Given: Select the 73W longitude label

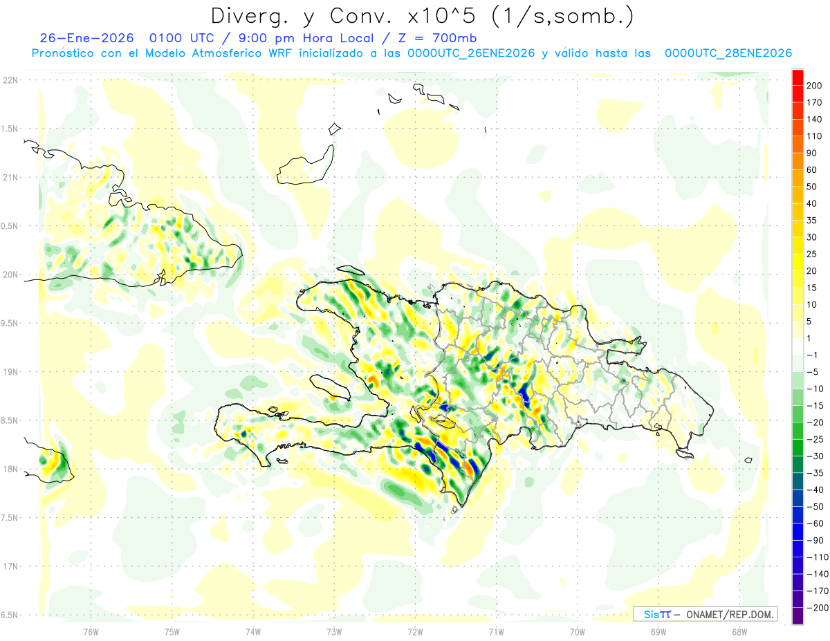Looking at the screenshot, I should [x=334, y=631].
